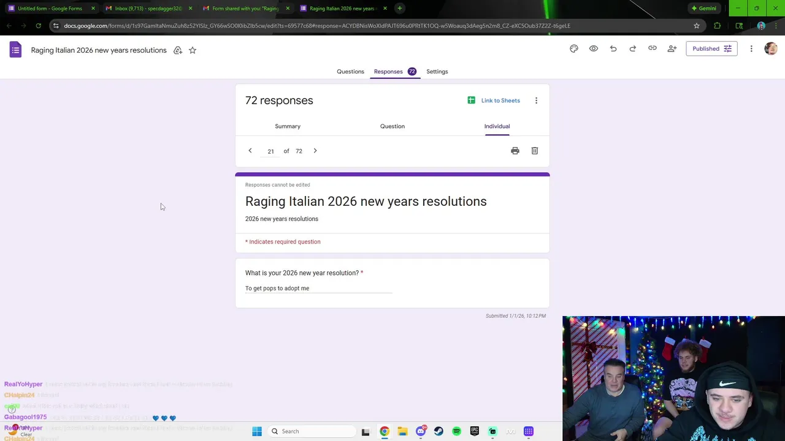
Task: Preview the form with eye icon
Action: coord(594,49)
